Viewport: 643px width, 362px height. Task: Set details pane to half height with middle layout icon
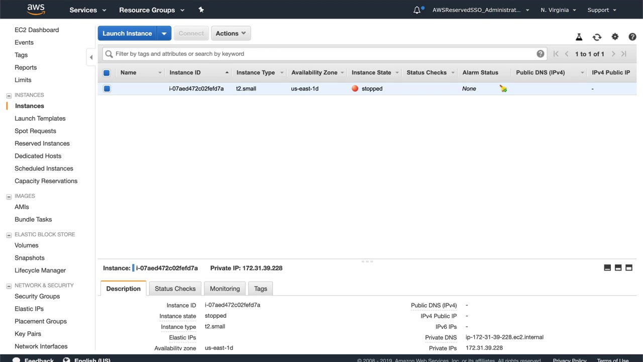[618, 268]
